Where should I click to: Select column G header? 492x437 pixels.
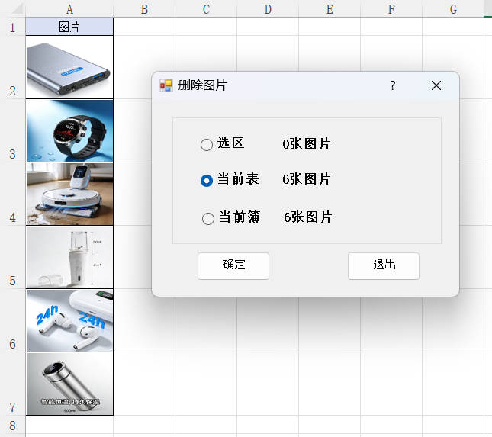[453, 9]
